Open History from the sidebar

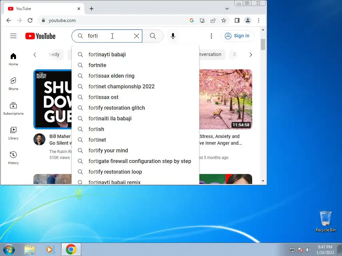[13, 158]
